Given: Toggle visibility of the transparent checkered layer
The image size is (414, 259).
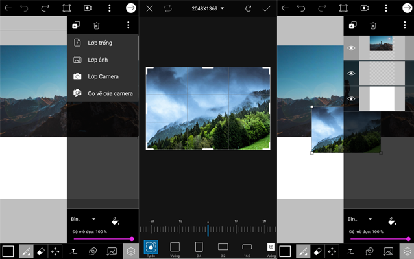Looking at the screenshot, I should click(x=351, y=73).
